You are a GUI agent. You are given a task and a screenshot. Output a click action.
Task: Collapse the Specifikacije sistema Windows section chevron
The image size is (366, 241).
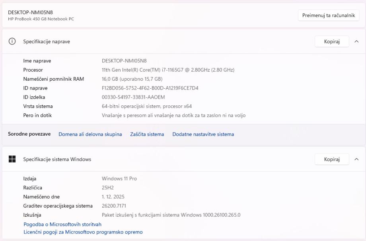pos(356,159)
